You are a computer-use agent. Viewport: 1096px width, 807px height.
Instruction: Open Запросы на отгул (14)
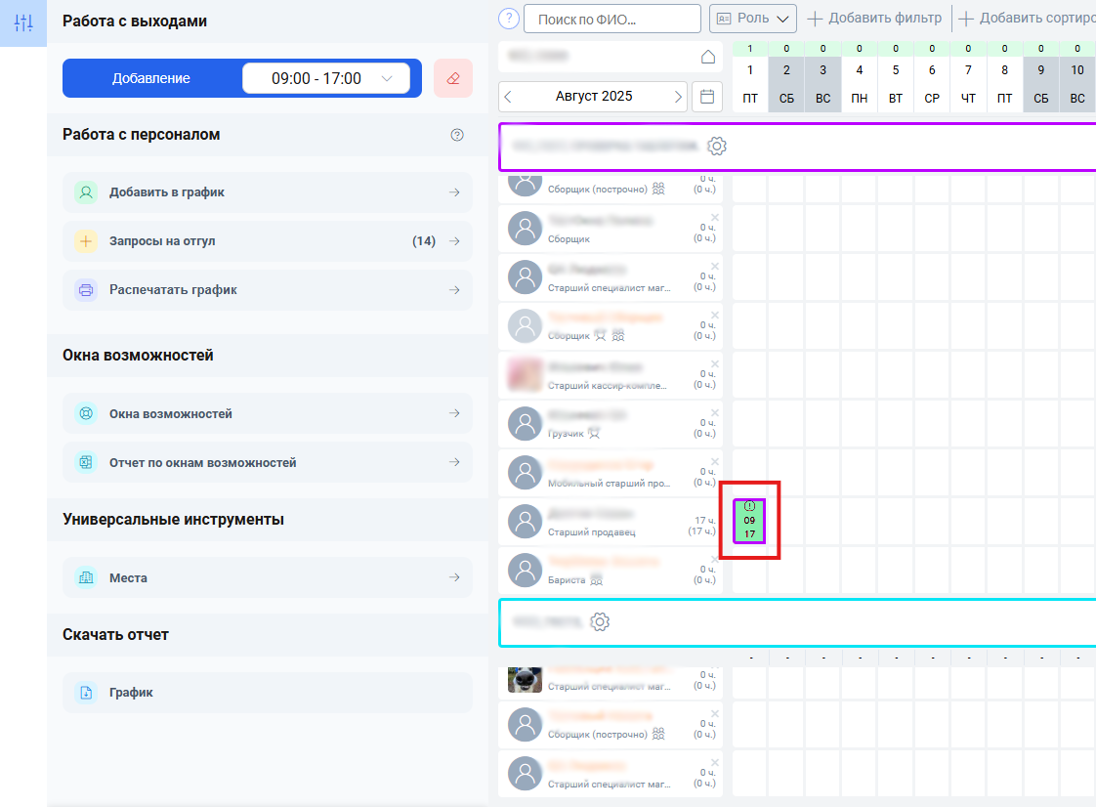(x=267, y=241)
